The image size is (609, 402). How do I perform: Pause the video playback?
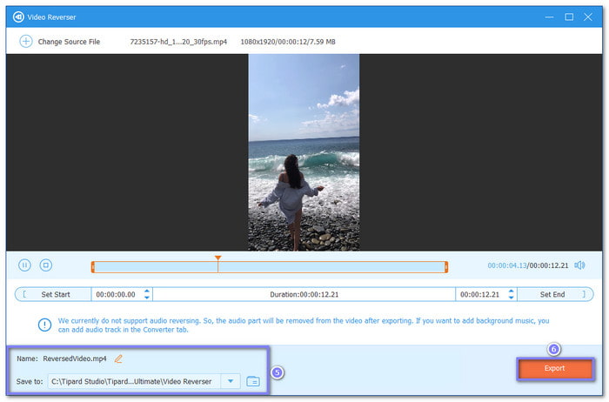click(x=24, y=265)
